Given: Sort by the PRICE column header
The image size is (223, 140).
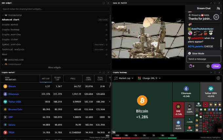Looking at the screenshot, I should click(73, 79).
